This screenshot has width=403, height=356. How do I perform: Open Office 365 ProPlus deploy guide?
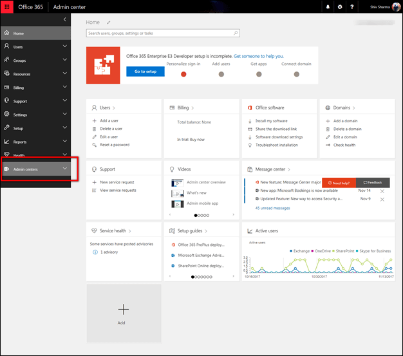(201, 245)
